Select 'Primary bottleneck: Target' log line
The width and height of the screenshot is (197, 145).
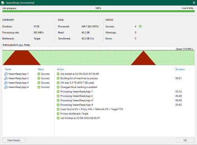click(74, 114)
